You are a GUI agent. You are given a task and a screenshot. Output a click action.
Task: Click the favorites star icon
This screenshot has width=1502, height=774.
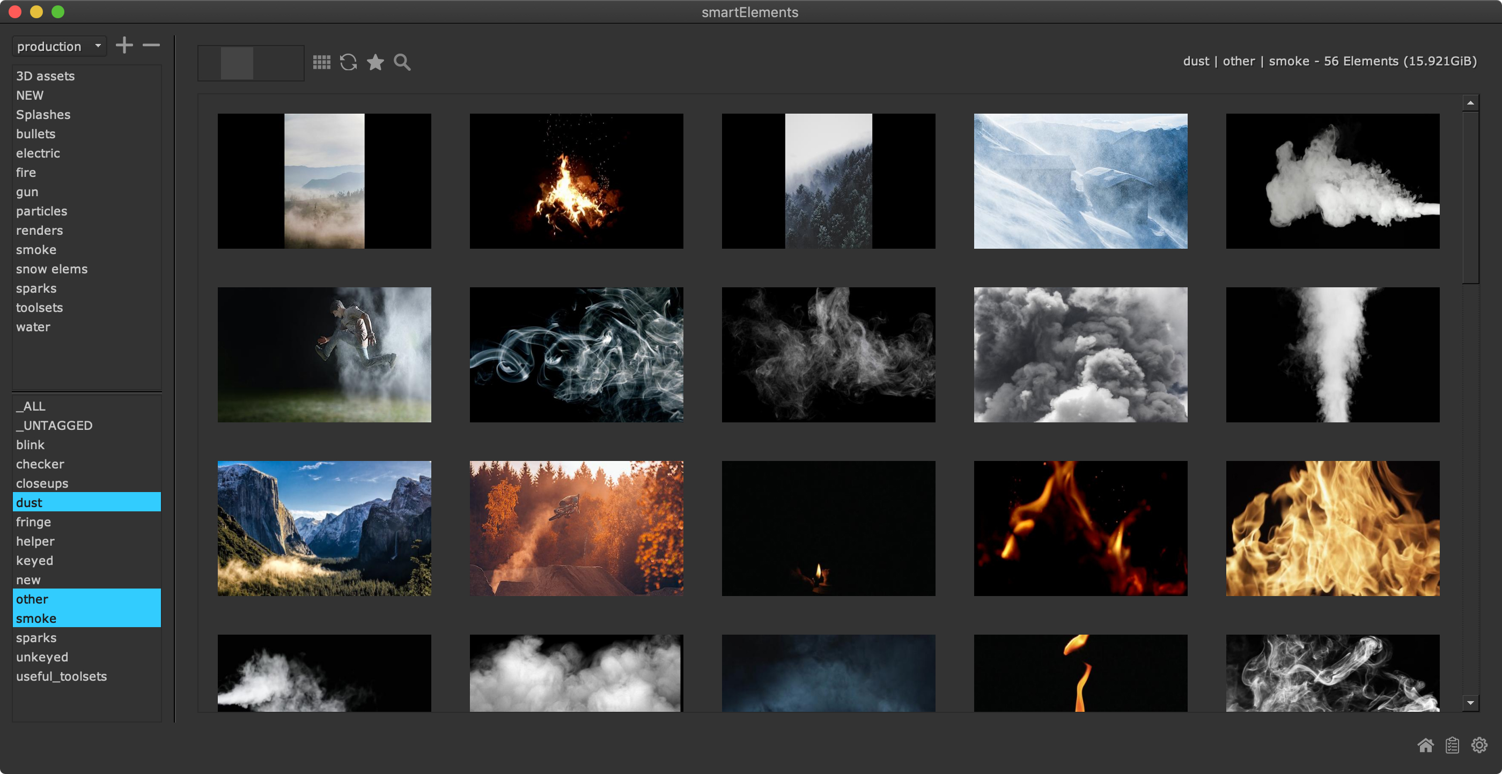[x=375, y=62]
